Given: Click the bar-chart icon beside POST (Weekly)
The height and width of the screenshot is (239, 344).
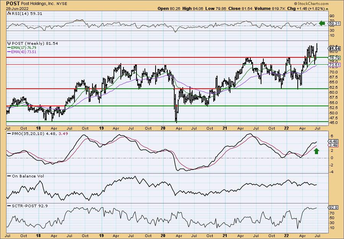Looking at the screenshot, I should pos(9,44).
